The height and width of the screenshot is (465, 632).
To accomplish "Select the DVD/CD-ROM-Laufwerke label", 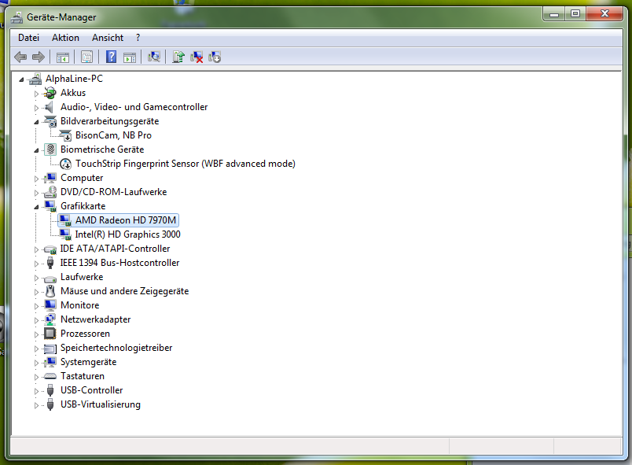I will click(x=114, y=192).
